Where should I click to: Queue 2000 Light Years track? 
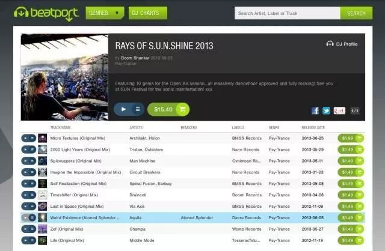click(32, 150)
